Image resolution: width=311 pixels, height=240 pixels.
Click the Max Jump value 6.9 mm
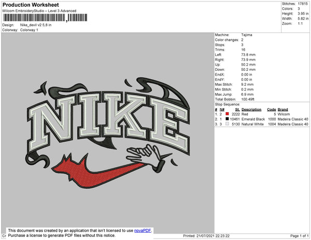[x=247, y=94]
